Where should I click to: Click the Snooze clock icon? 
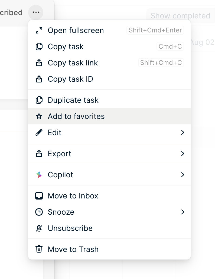[x=39, y=212]
